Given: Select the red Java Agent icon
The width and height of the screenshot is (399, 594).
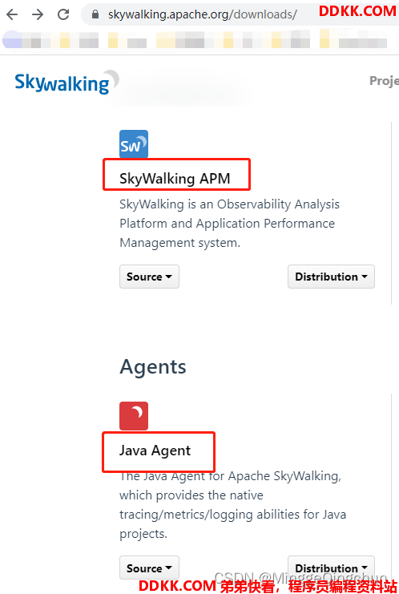Looking at the screenshot, I should click(x=134, y=415).
